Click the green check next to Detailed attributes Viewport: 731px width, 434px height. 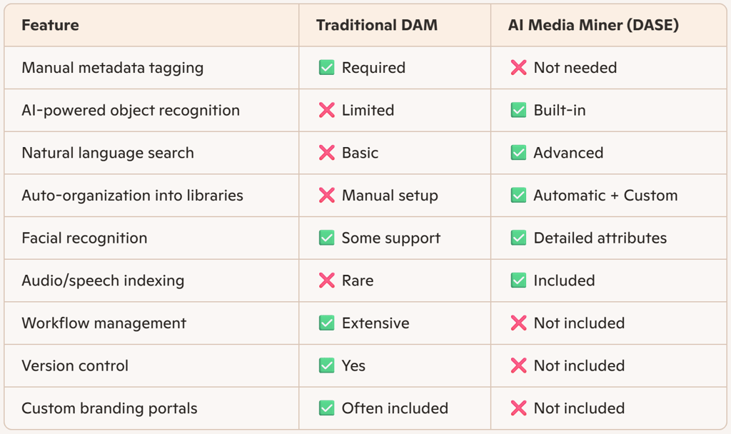pos(518,238)
